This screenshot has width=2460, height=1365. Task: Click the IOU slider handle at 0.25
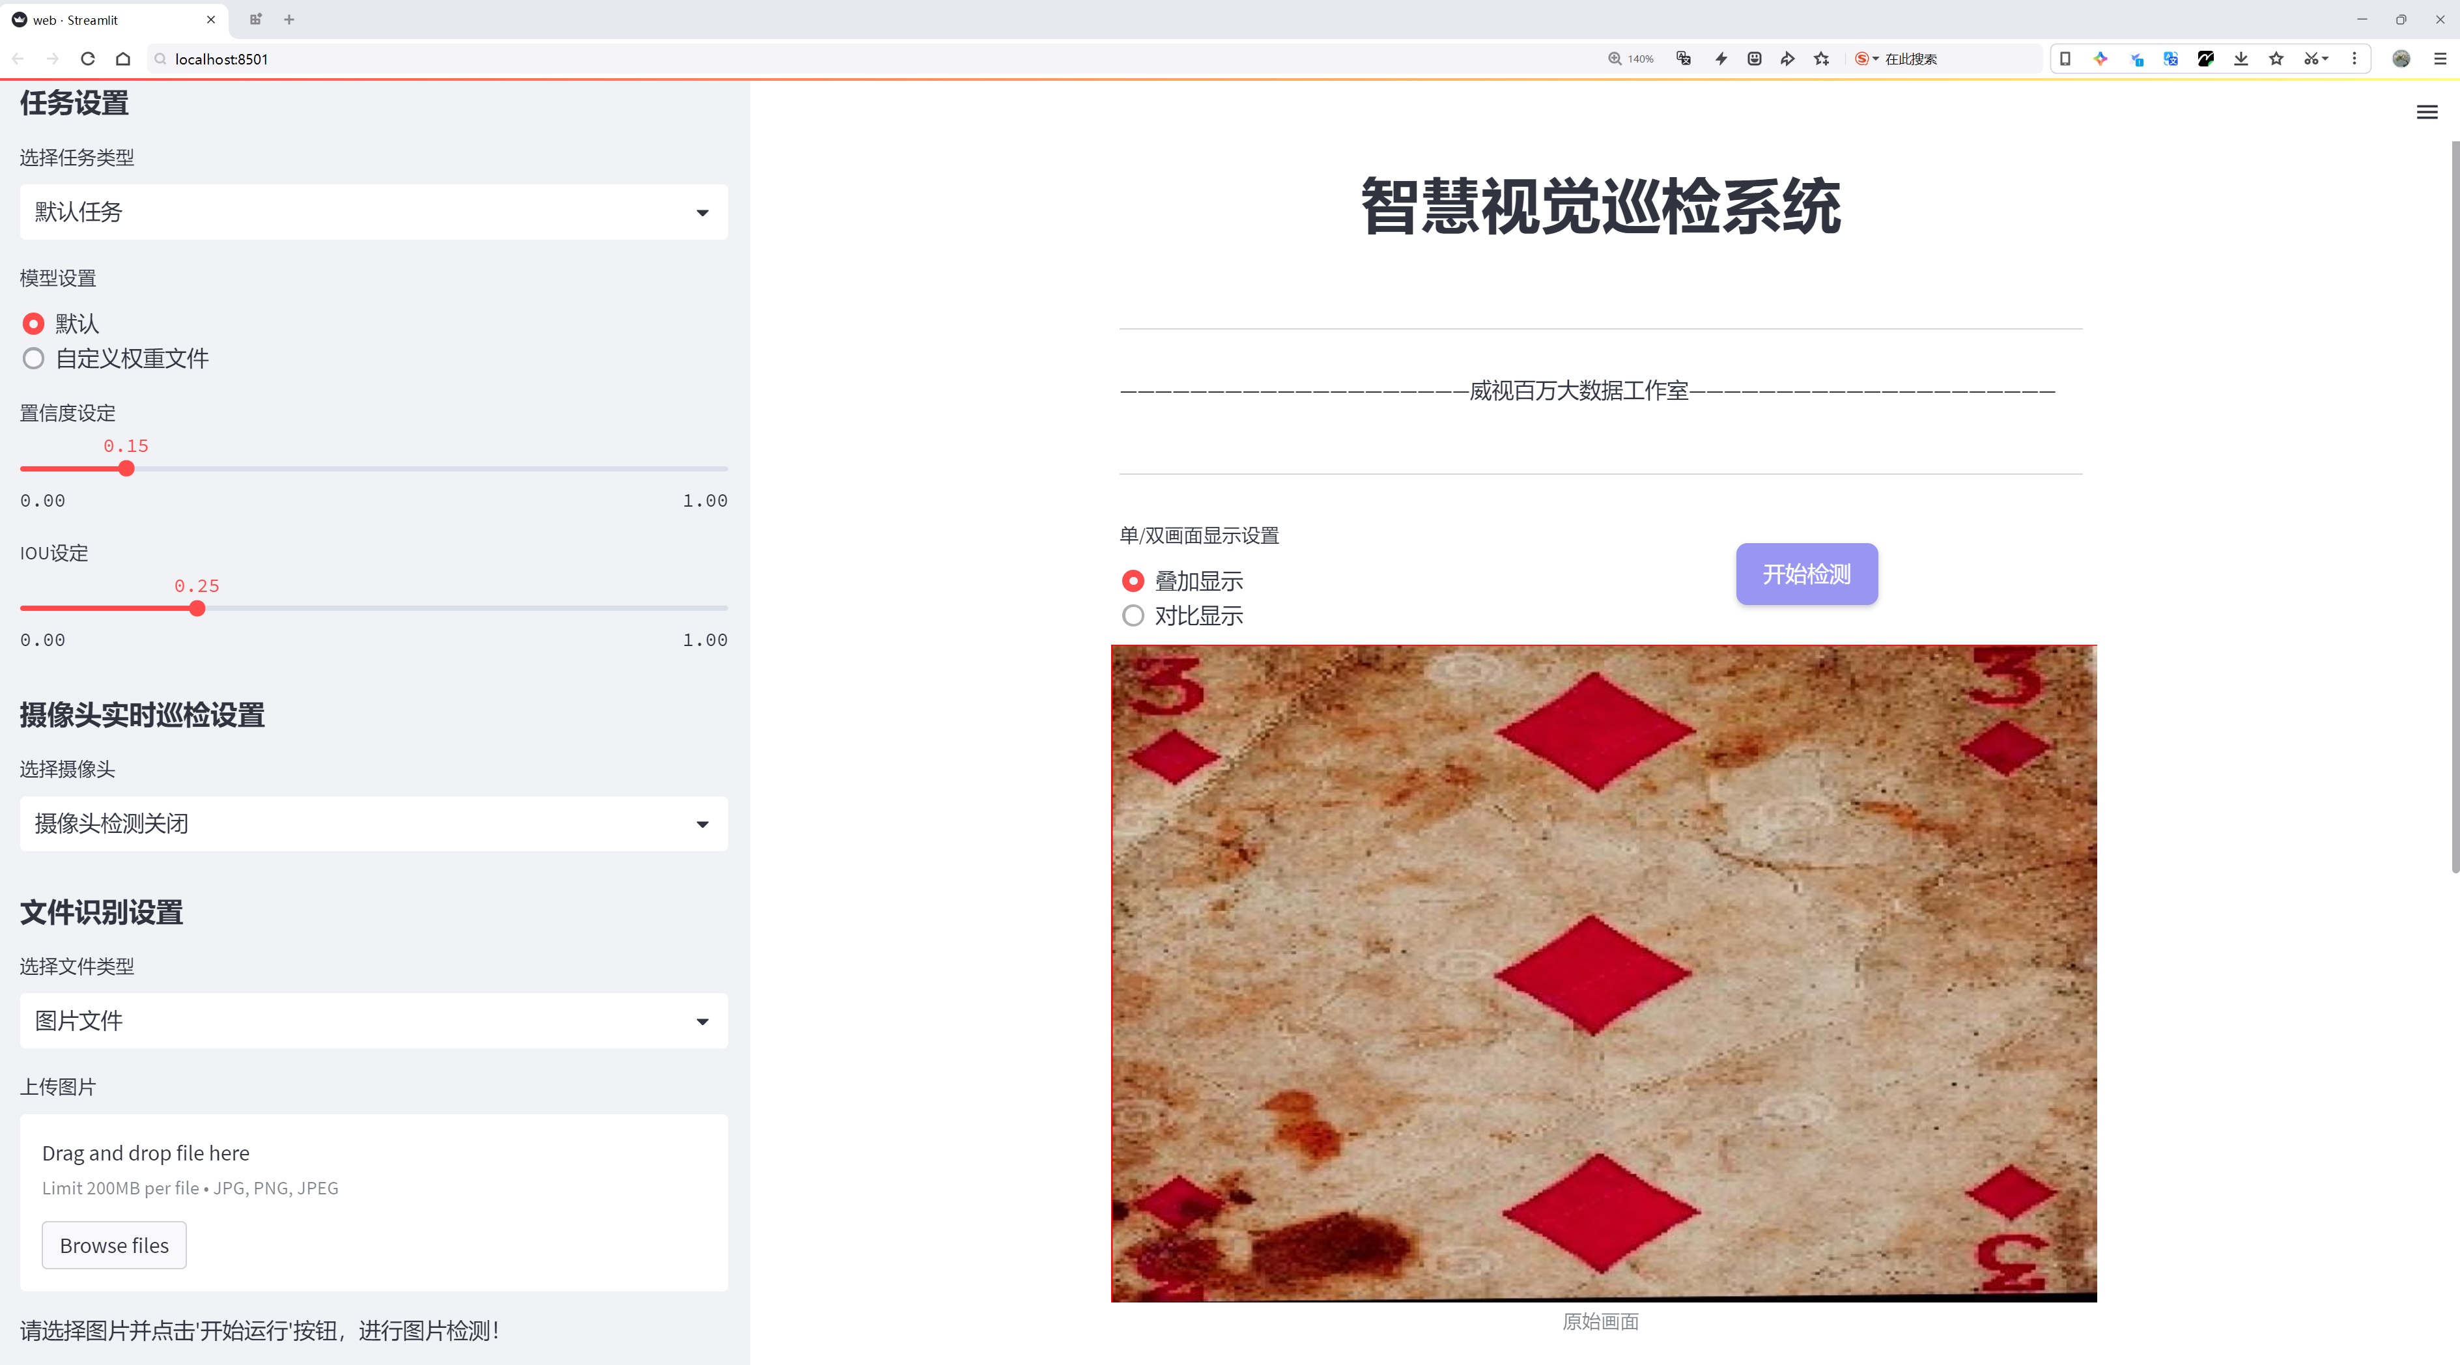click(198, 608)
